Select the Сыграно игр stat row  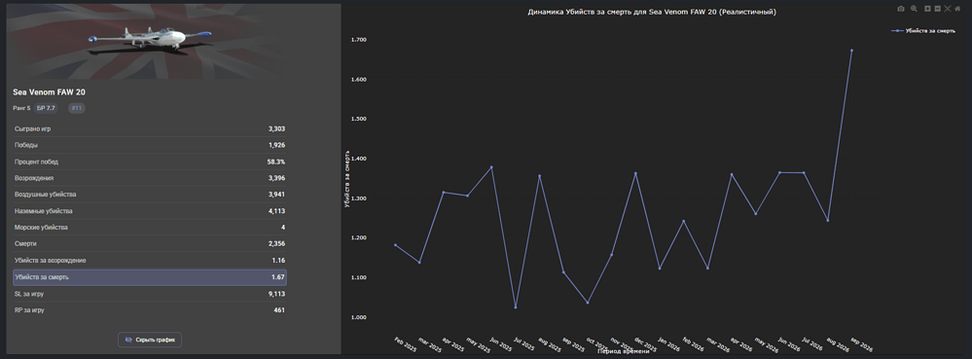pyautogui.click(x=150, y=129)
